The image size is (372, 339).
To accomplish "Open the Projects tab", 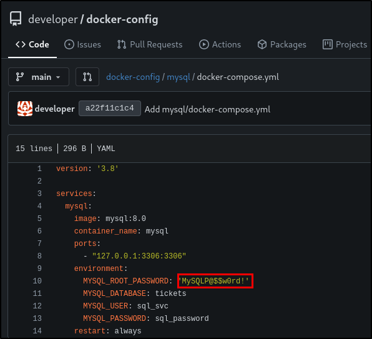I will click(x=345, y=44).
